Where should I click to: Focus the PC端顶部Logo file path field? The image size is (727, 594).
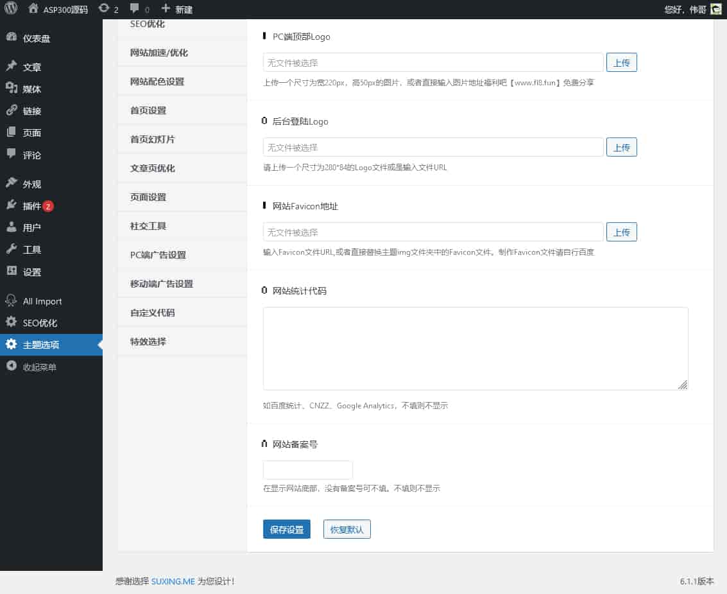pos(433,62)
